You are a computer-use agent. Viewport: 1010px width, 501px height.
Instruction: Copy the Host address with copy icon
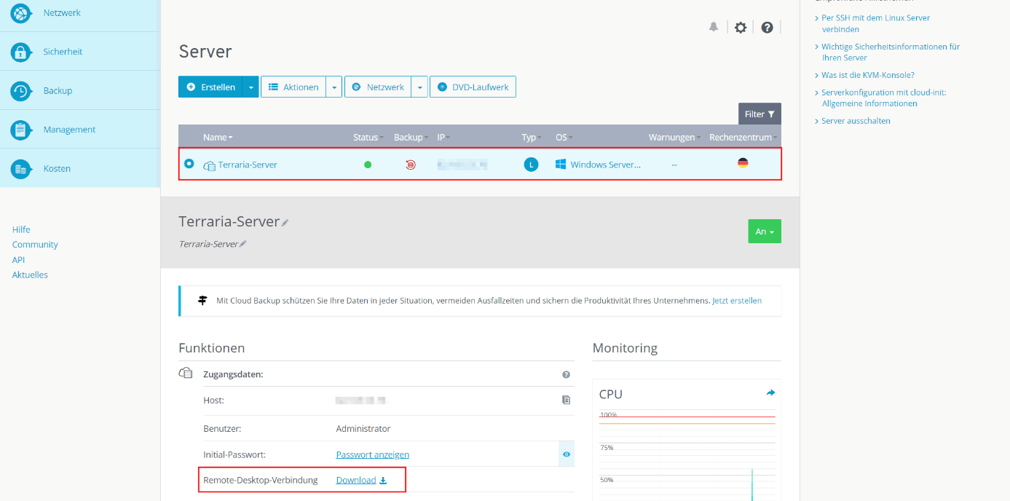tap(566, 400)
